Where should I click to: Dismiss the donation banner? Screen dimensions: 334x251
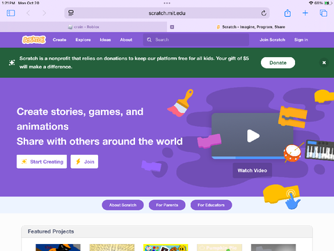pyautogui.click(x=324, y=63)
